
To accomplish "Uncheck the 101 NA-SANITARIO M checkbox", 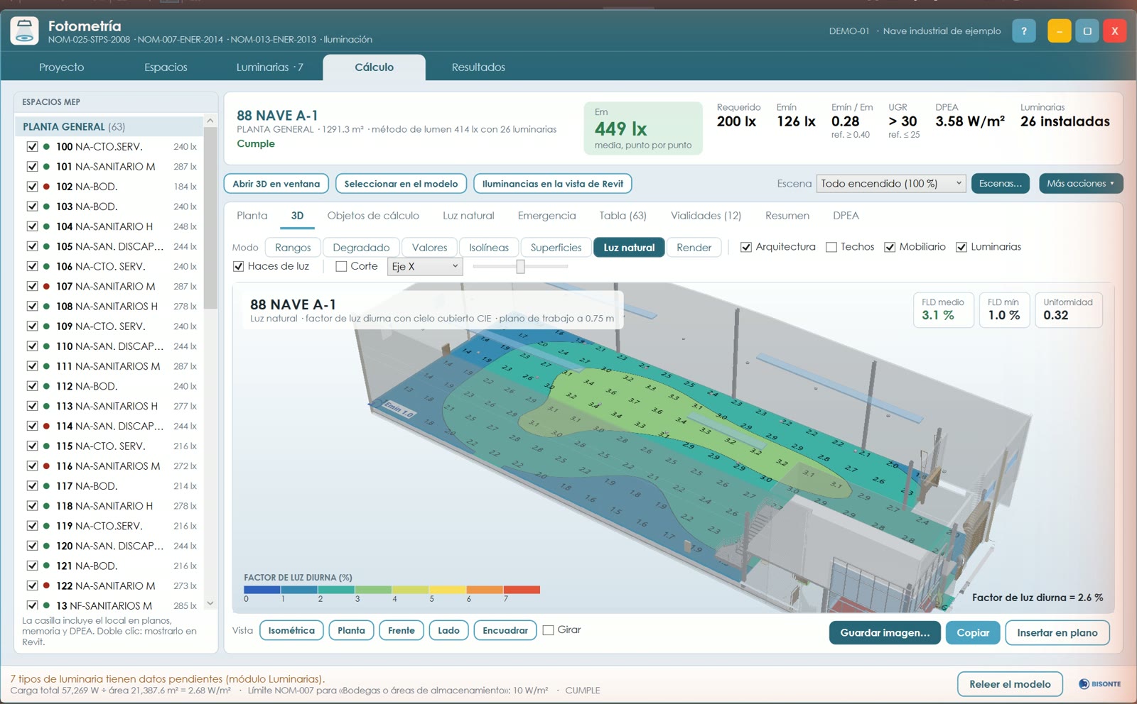I will tap(32, 167).
